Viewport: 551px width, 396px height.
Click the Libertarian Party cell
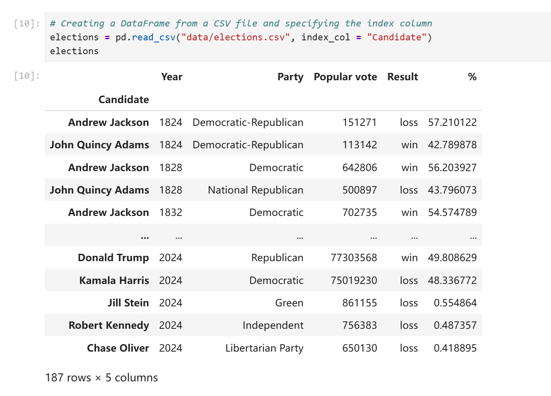pyautogui.click(x=264, y=348)
